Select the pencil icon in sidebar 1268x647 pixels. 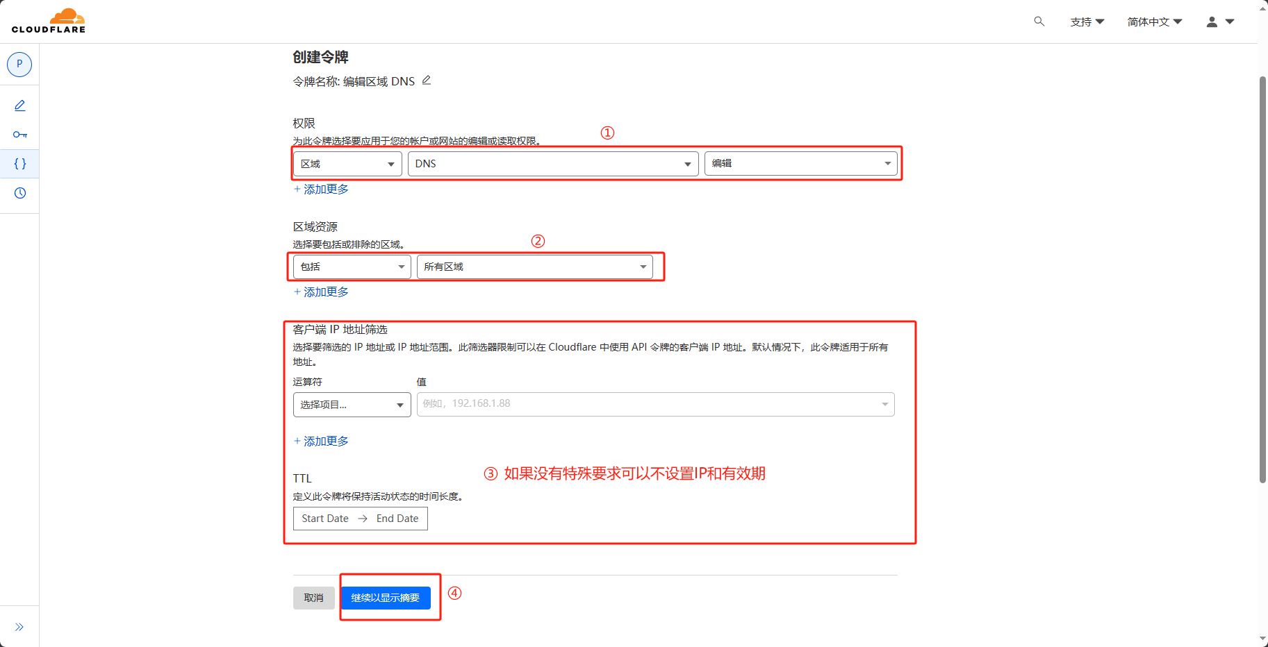coord(20,106)
